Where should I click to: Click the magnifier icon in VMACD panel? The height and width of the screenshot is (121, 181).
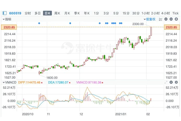coord(171,82)
